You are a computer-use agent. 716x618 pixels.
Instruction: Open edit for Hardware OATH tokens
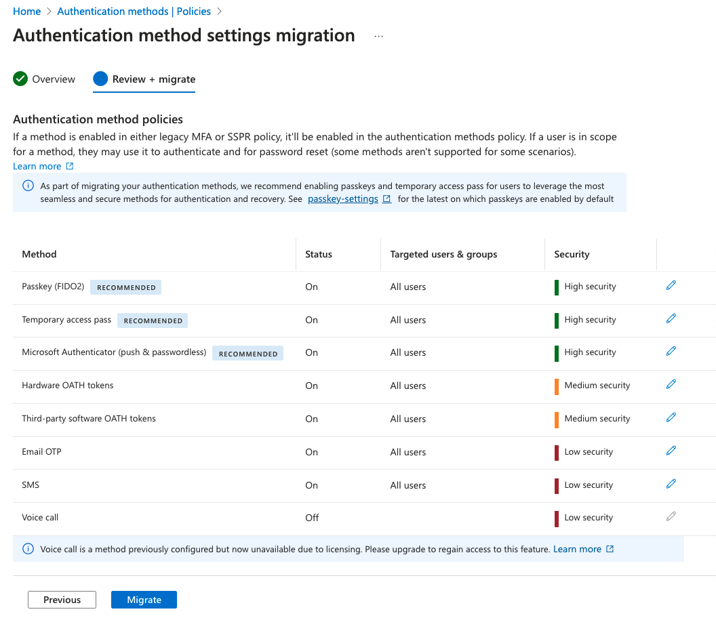click(x=671, y=385)
